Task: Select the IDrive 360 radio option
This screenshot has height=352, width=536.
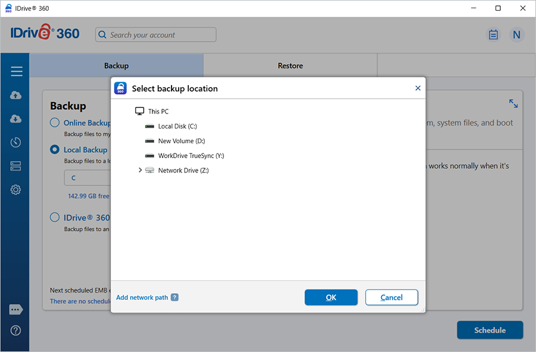Action: pos(55,218)
